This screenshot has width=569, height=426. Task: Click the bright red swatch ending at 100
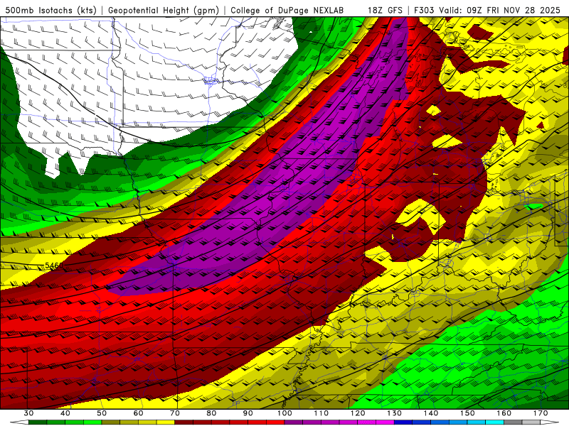point(276,422)
